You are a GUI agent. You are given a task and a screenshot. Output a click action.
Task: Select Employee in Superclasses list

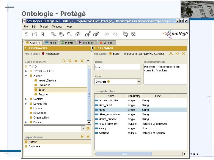point(57,146)
